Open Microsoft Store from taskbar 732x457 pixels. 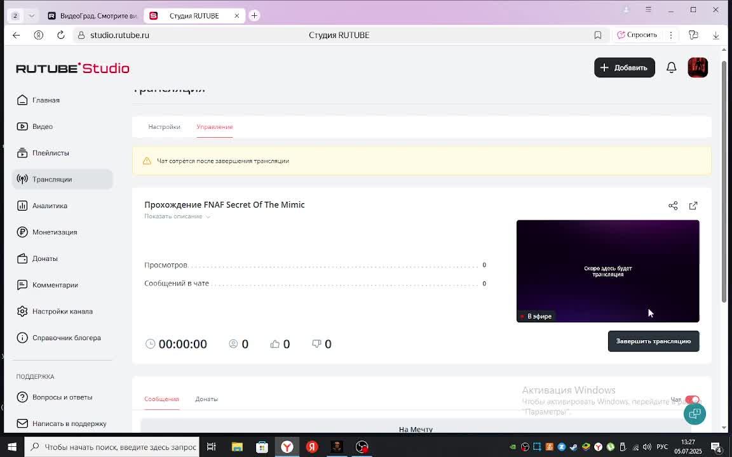(x=262, y=447)
